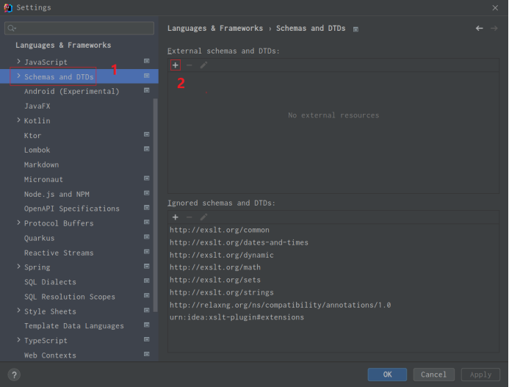Navigate forward with the right arrow icon

(494, 29)
